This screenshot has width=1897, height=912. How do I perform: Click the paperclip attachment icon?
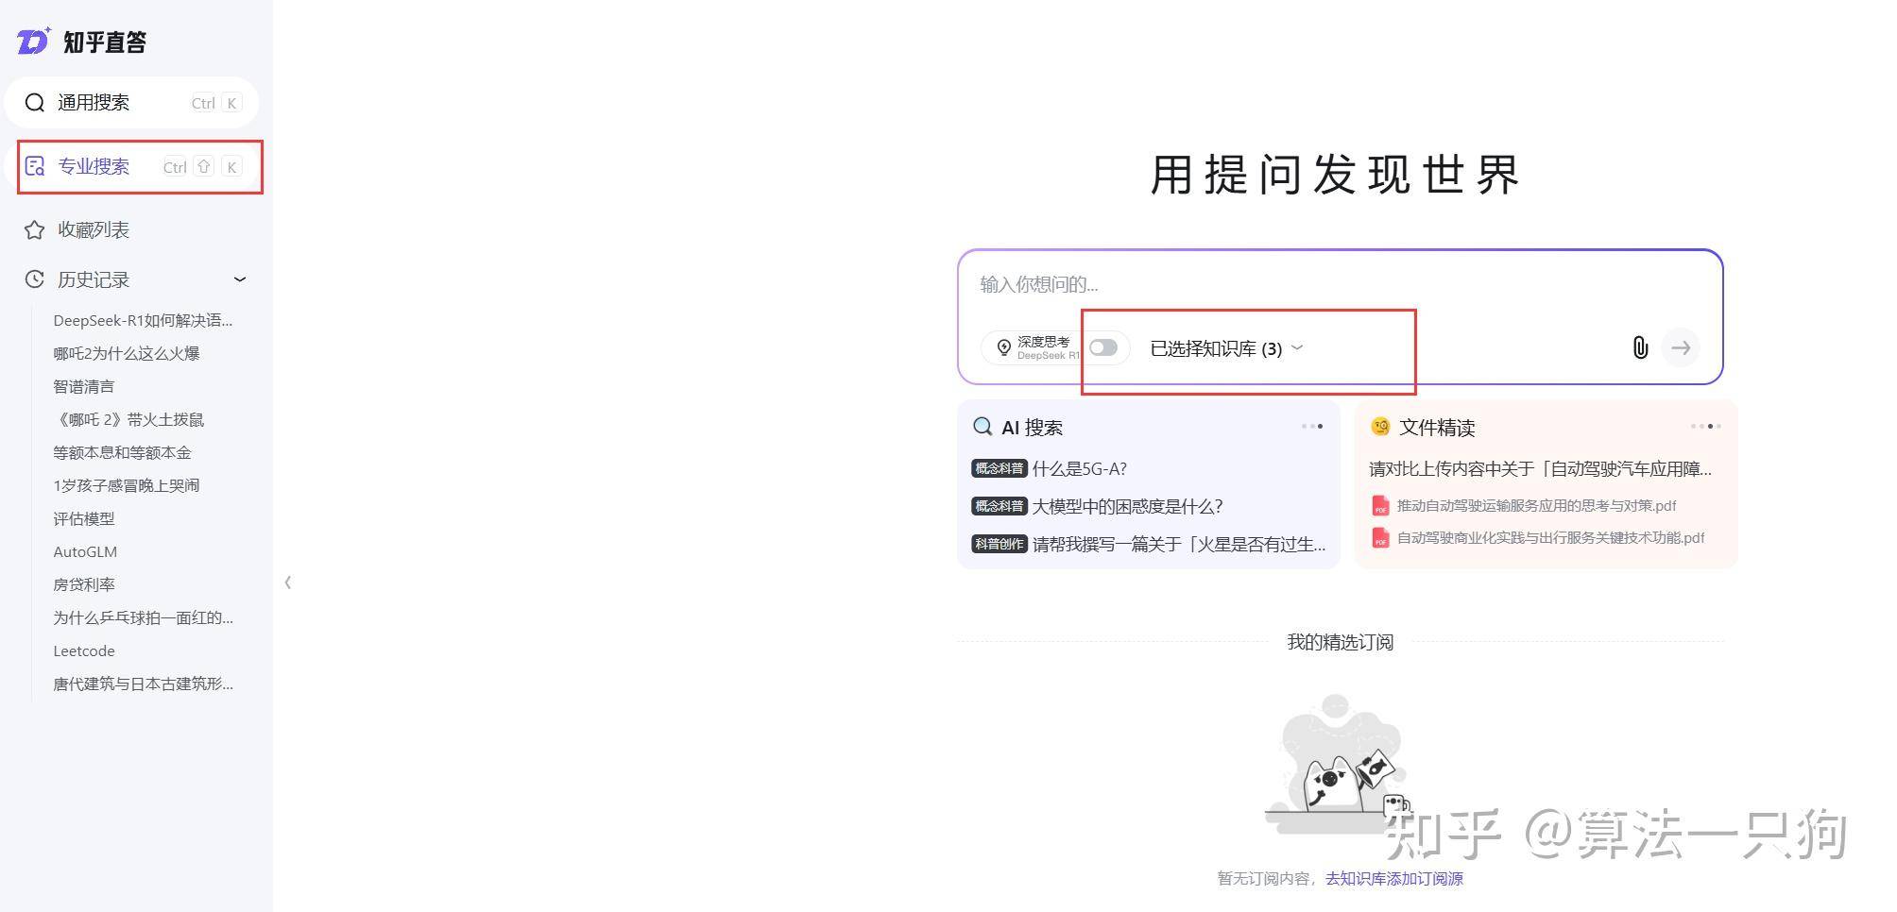[x=1640, y=347]
